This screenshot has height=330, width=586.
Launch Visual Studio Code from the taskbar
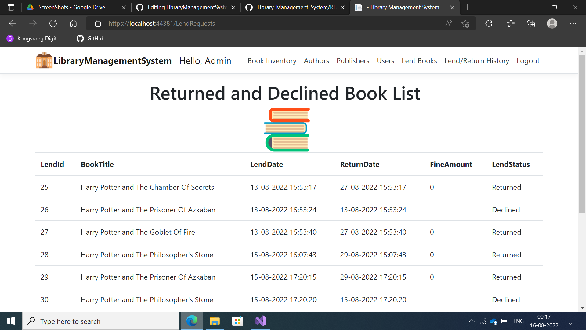click(260, 321)
